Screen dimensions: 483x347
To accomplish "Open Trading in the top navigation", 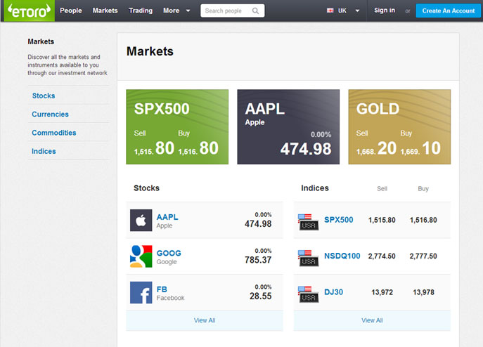I will 141,11.
